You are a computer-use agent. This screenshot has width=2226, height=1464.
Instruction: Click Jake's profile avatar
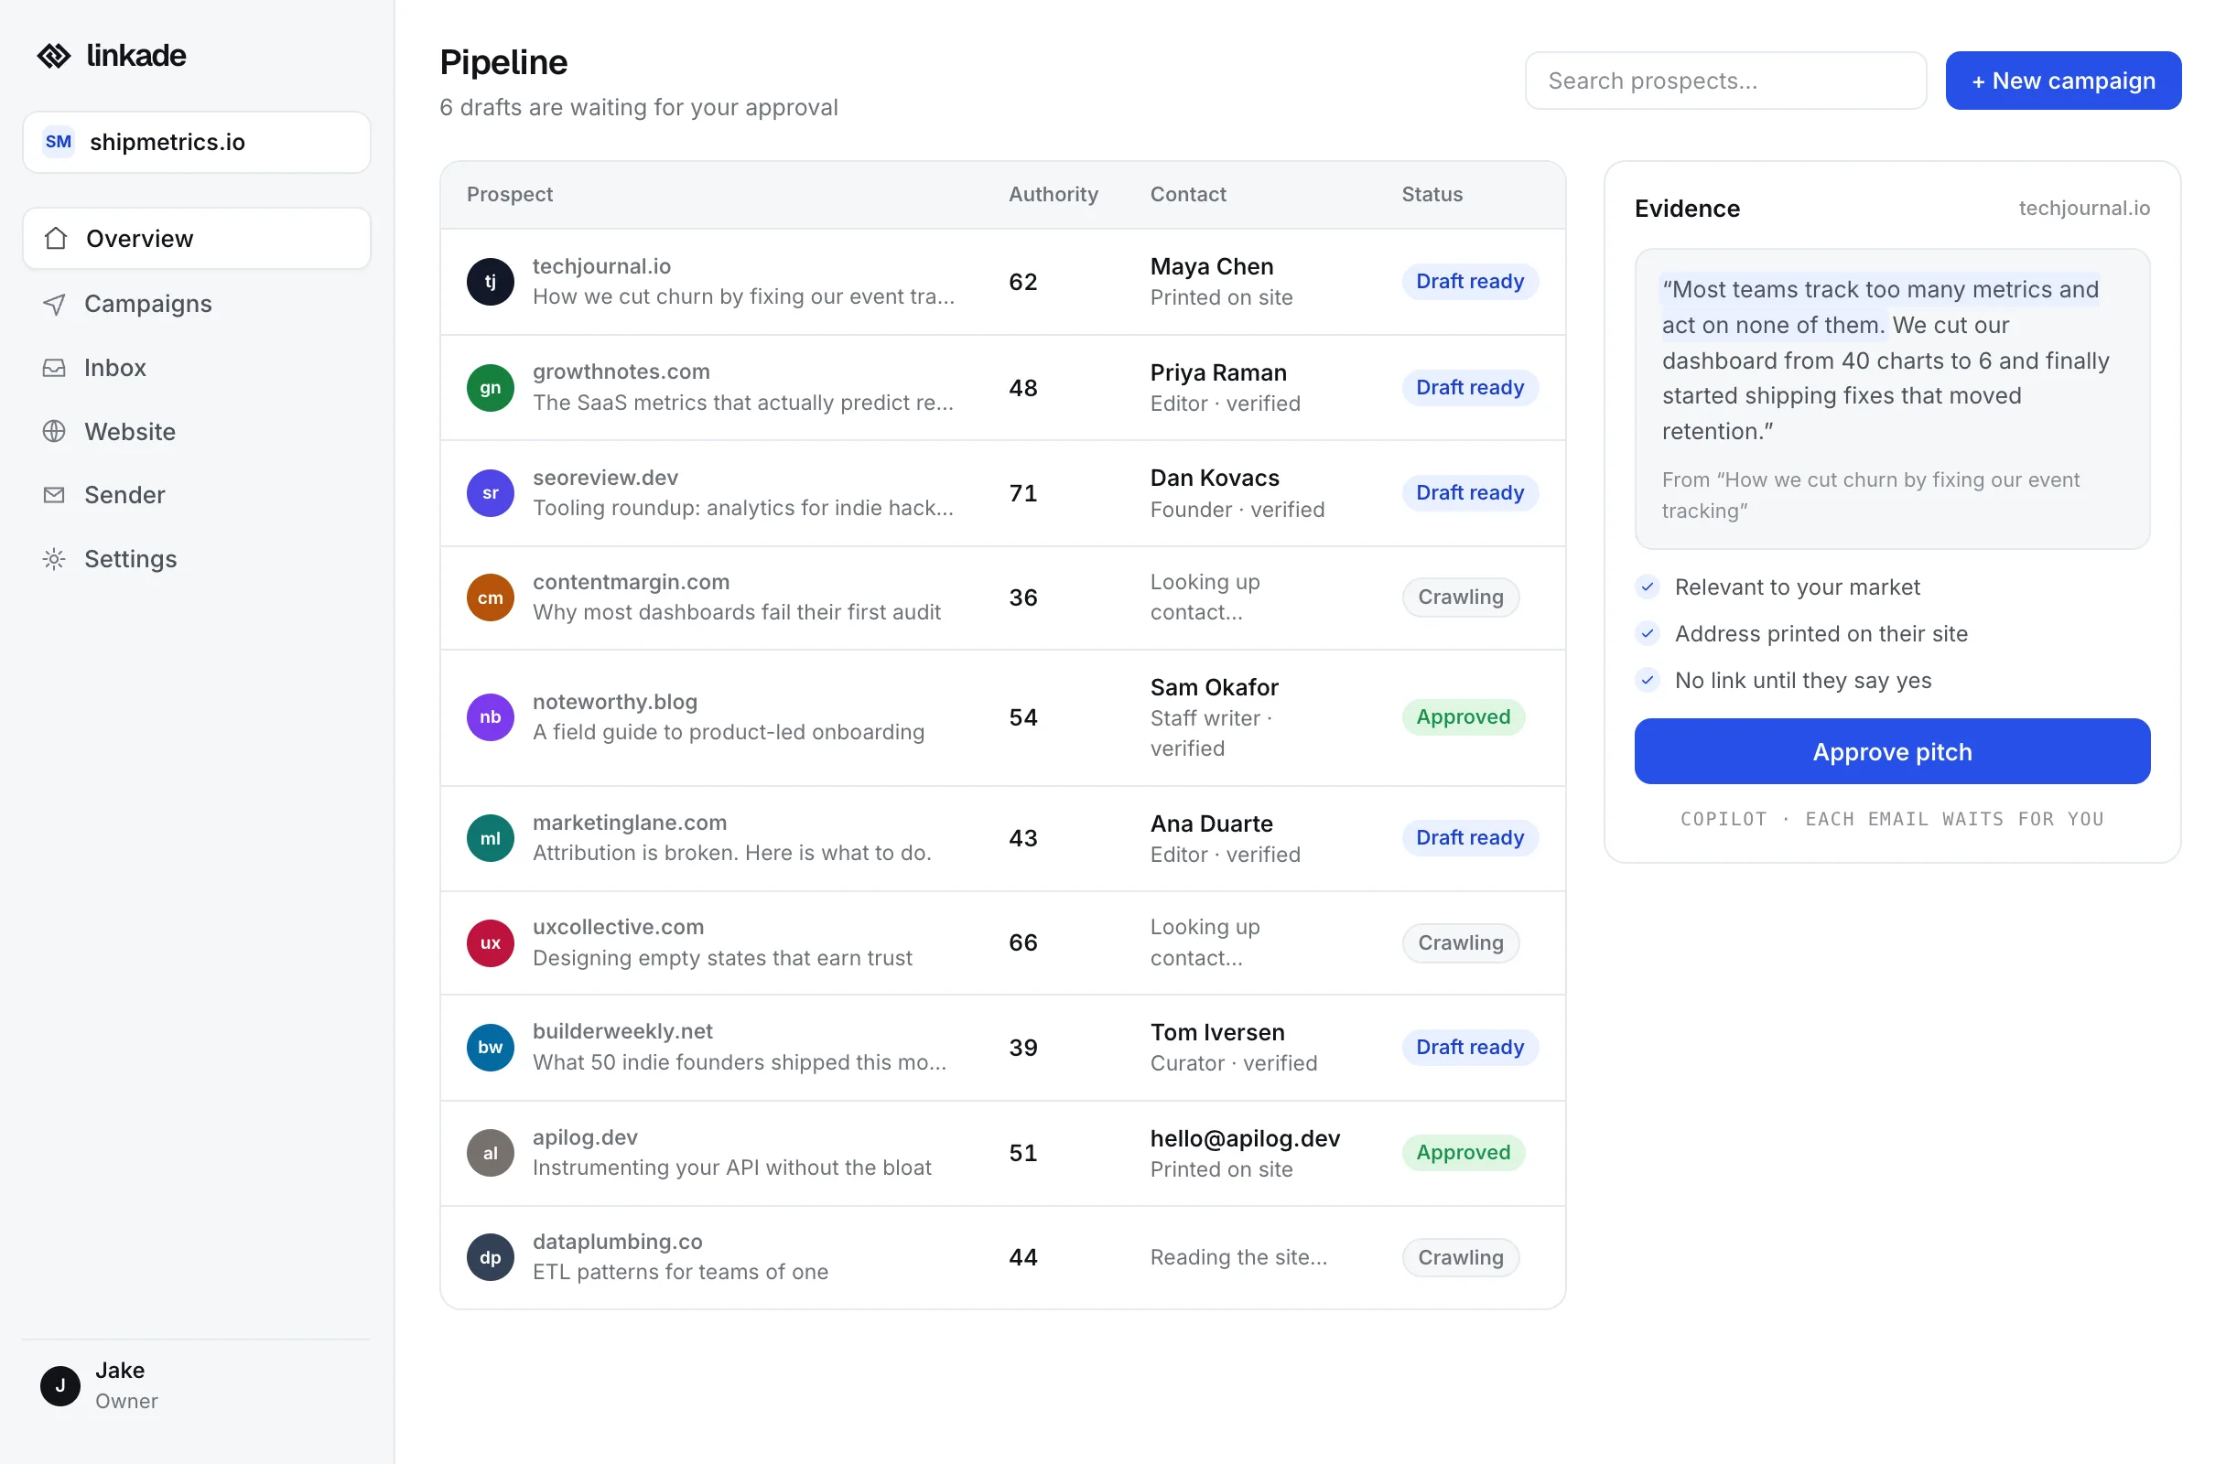(59, 1385)
